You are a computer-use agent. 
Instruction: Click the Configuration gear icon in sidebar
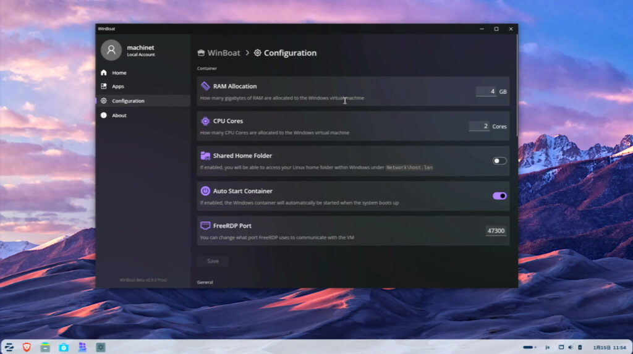point(104,101)
